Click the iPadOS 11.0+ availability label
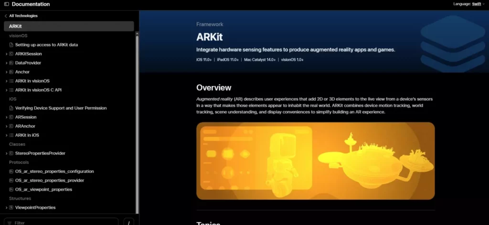Screen dimensions: 489x225 pyautogui.click(x=228, y=60)
